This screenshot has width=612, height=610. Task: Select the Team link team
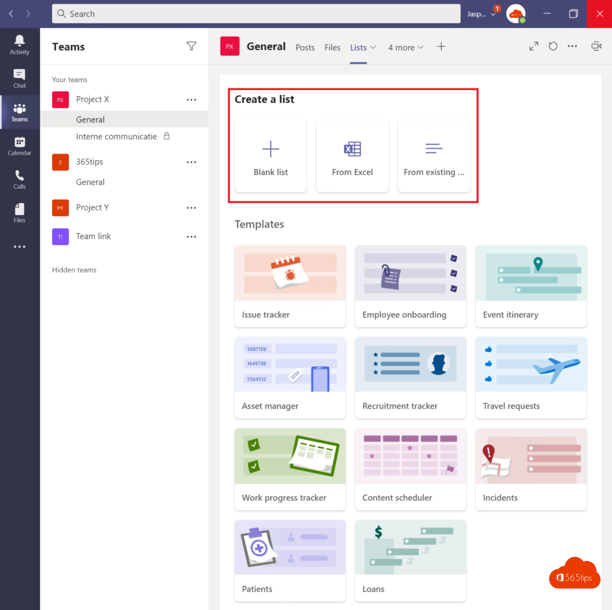tap(93, 237)
